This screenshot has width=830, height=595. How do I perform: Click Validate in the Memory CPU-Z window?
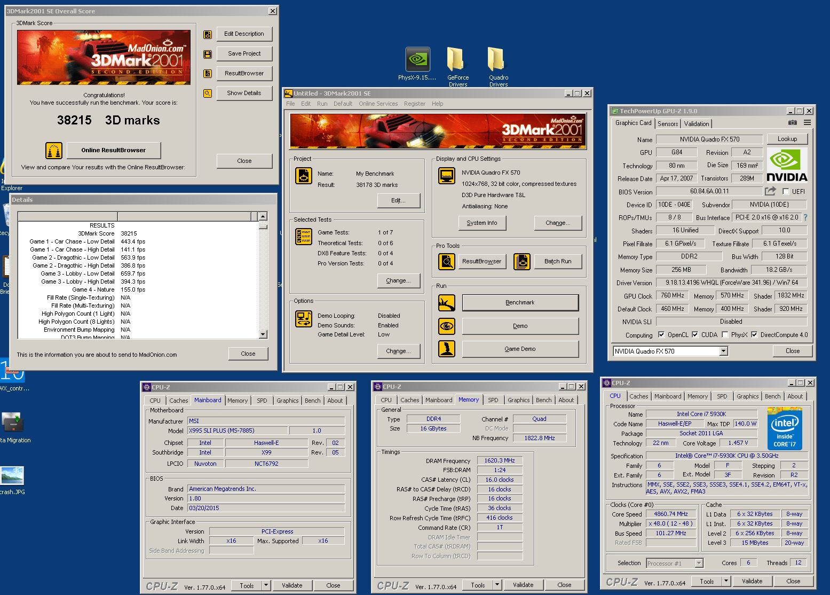pos(523,585)
